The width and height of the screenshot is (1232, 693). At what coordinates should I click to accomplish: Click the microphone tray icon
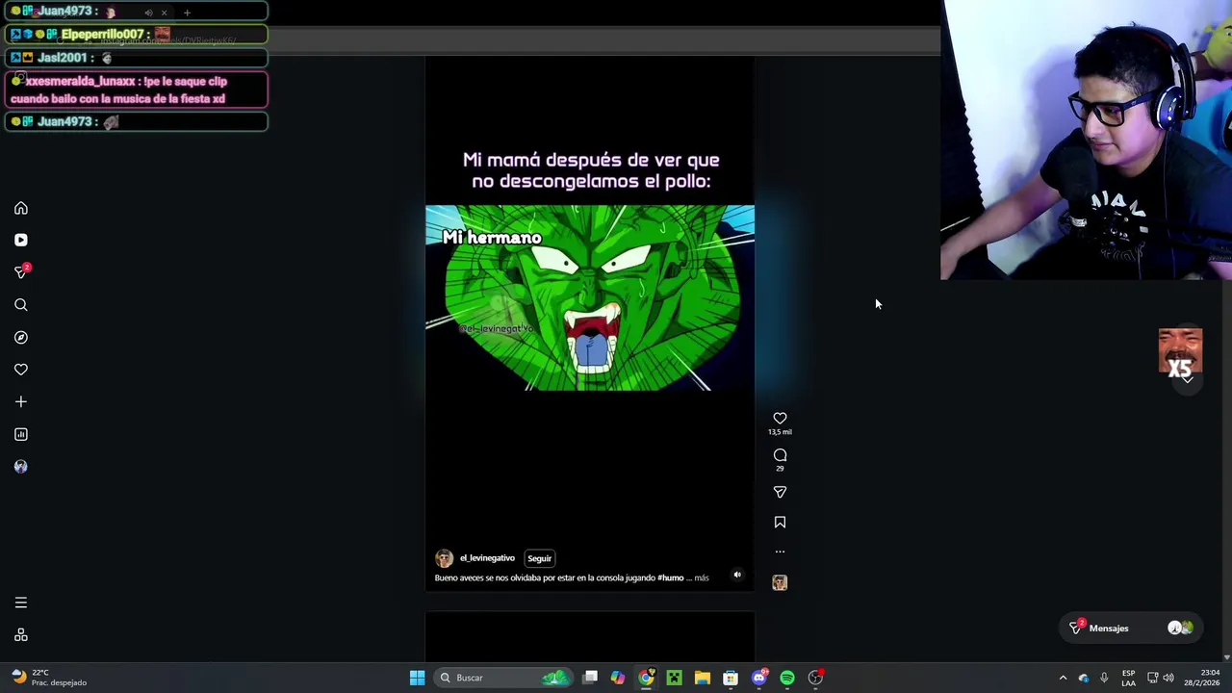1104,678
